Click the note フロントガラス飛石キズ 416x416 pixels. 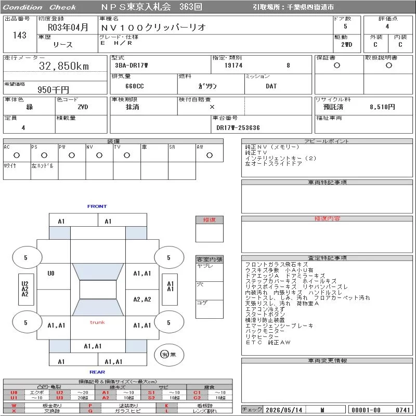tap(277, 265)
